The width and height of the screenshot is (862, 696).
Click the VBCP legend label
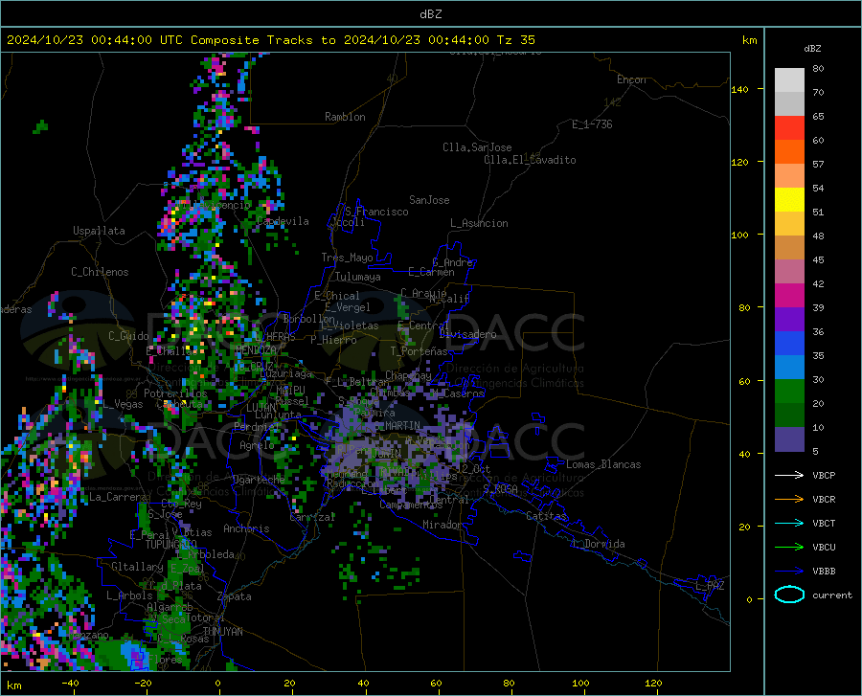point(824,475)
